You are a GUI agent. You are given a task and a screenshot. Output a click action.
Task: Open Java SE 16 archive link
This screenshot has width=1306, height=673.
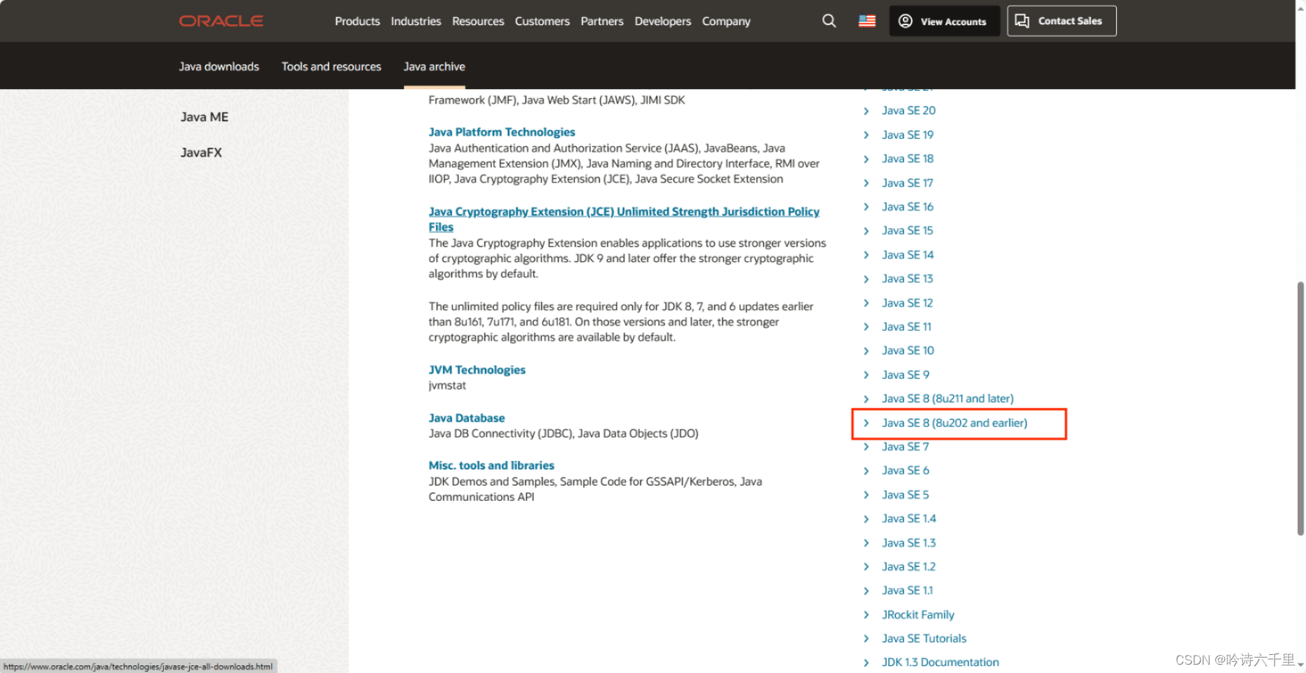(907, 206)
